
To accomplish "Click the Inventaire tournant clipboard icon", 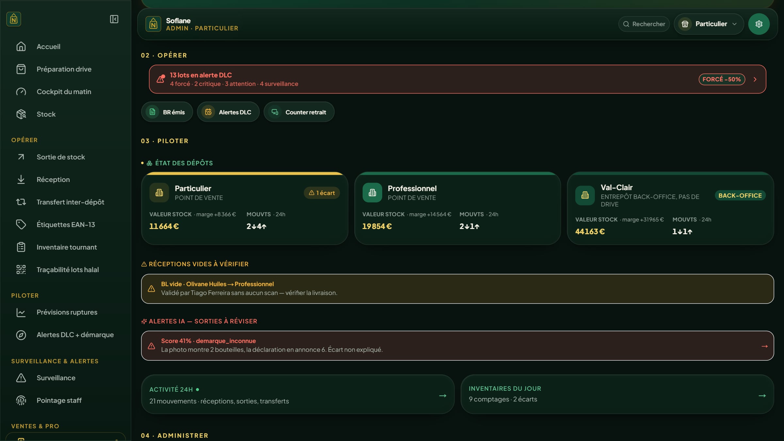I will [x=21, y=247].
